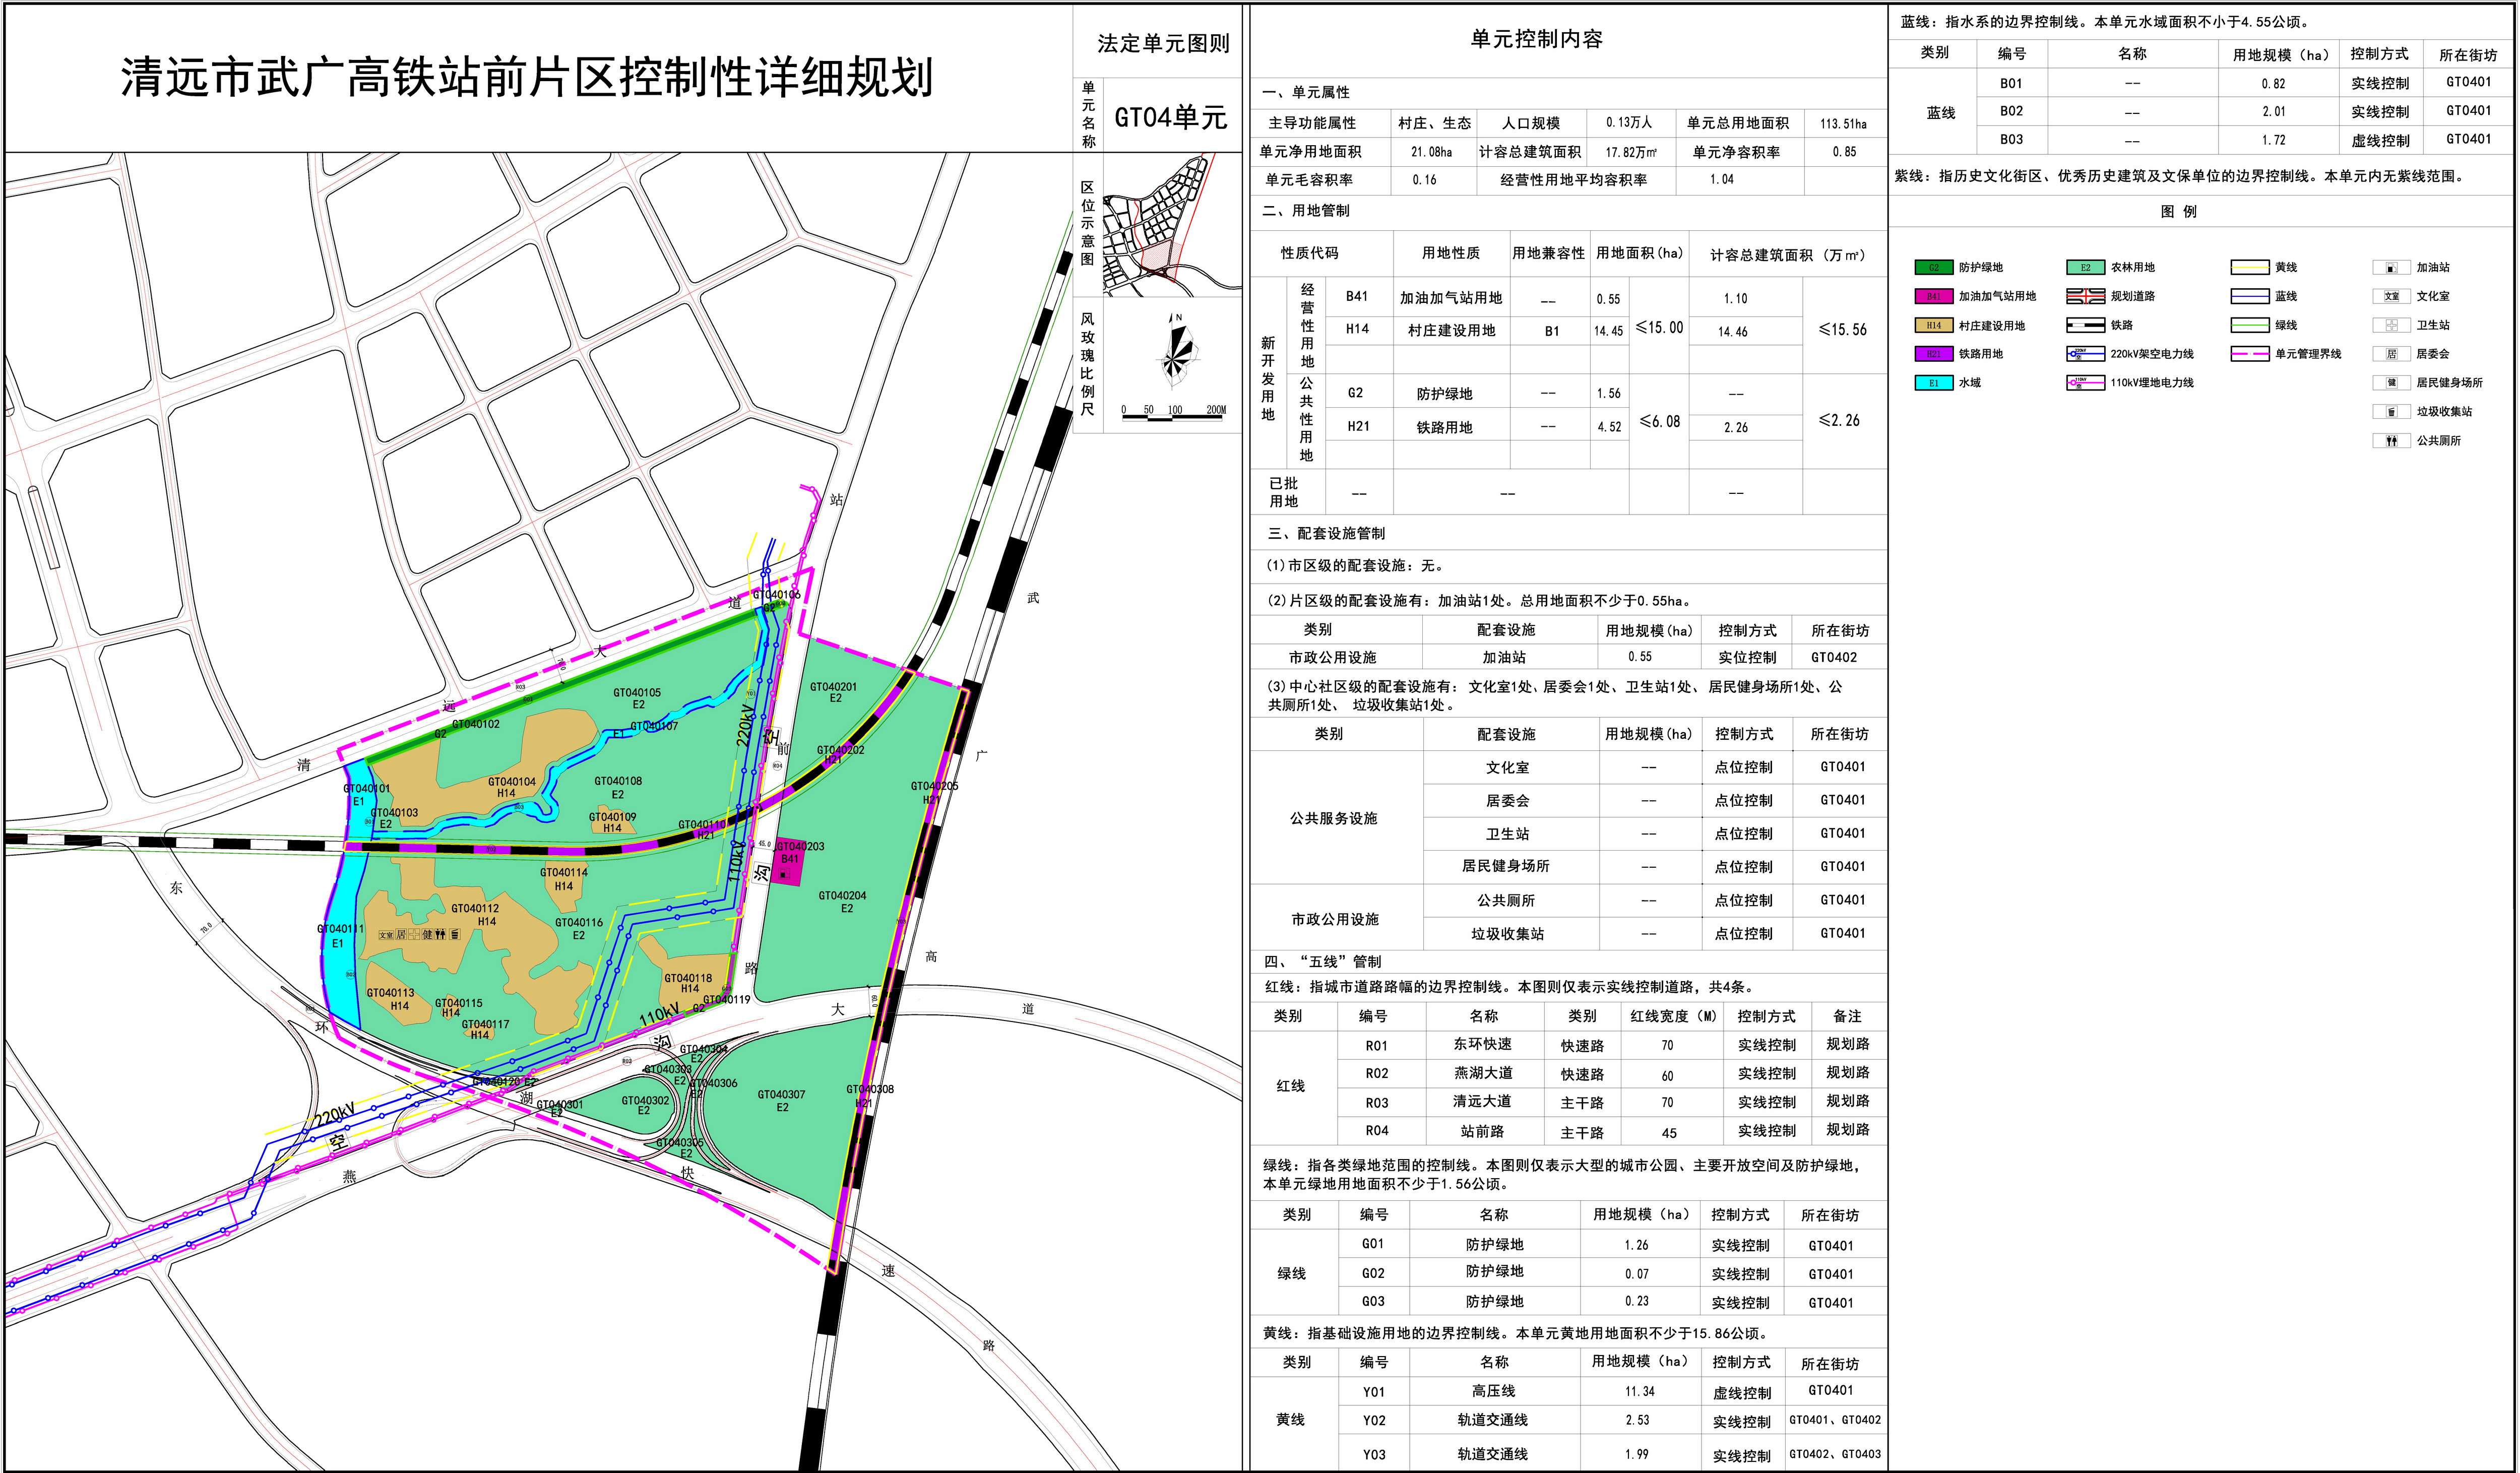Click the R01 东环快速 road name
The height and width of the screenshot is (1473, 2520).
pyautogui.click(x=1482, y=1044)
